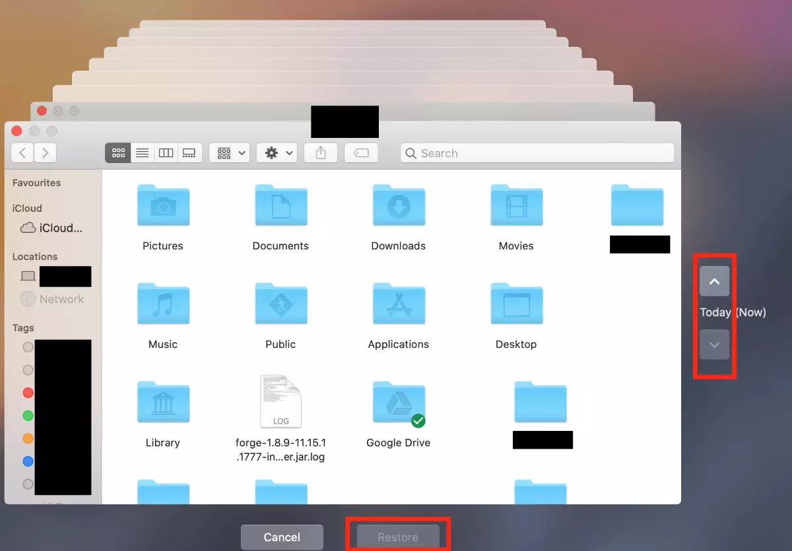Switch to icon view in toolbar

coord(118,153)
